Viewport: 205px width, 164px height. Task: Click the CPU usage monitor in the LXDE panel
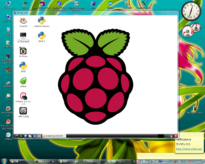coord(161,136)
